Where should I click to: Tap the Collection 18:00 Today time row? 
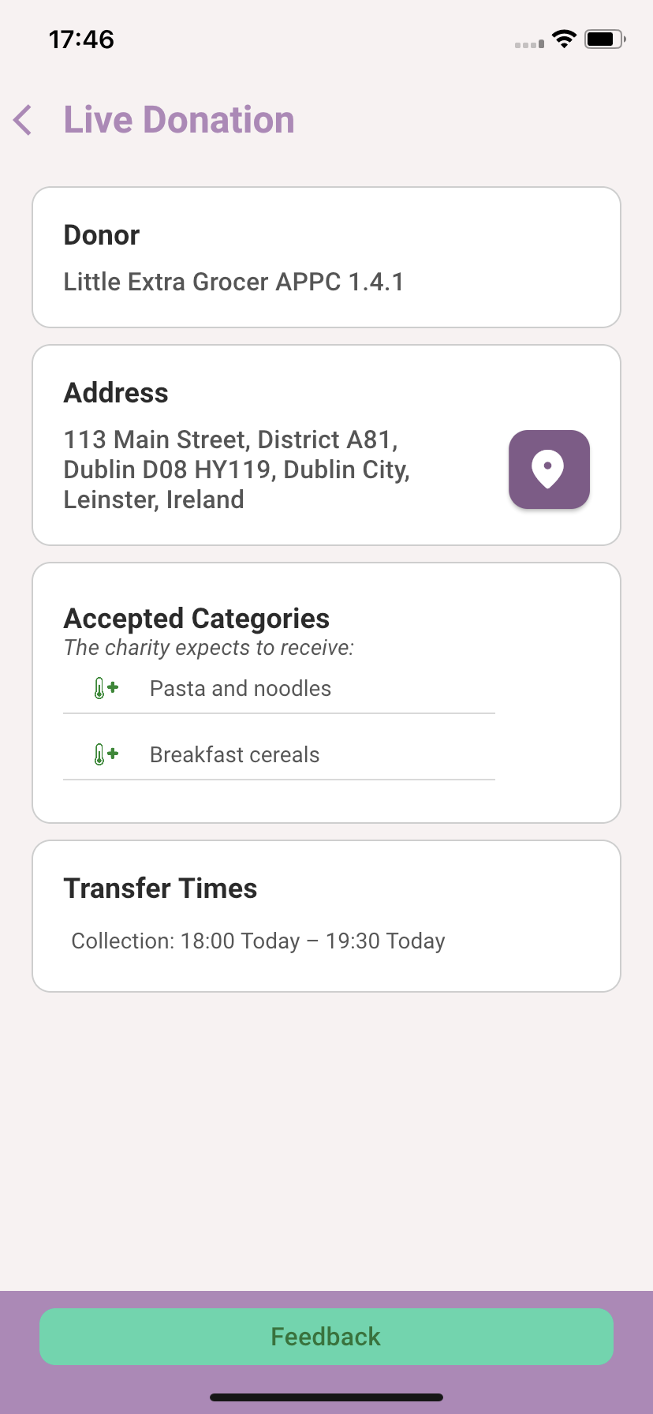click(x=258, y=941)
